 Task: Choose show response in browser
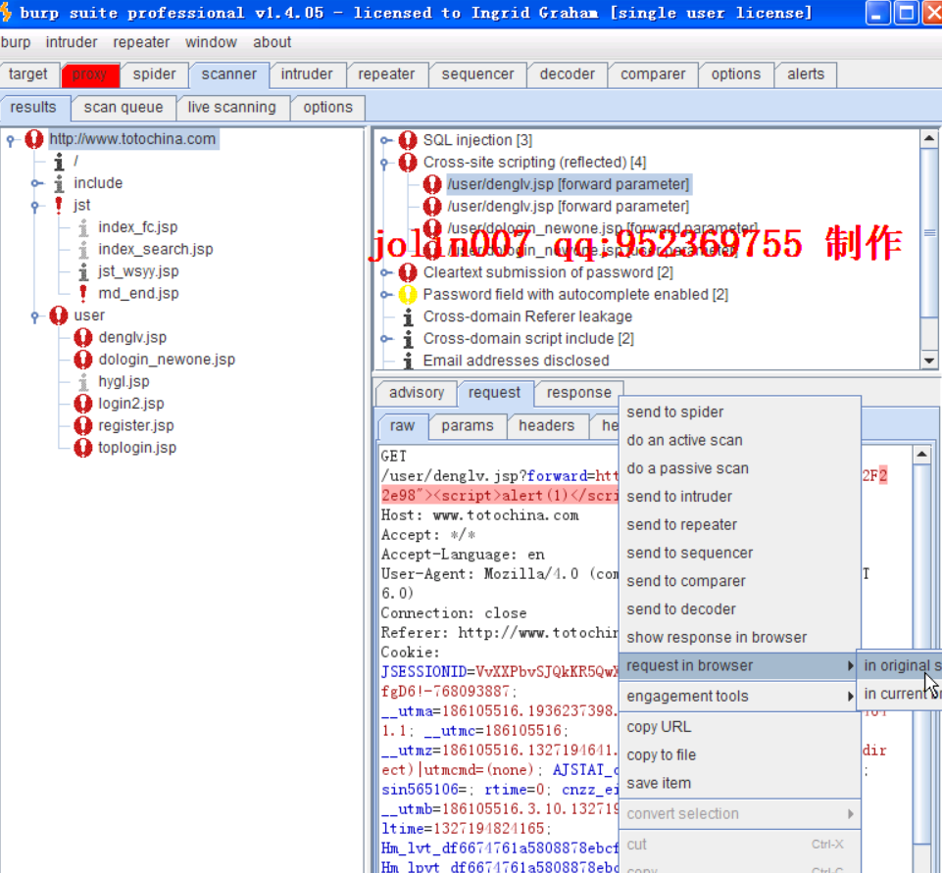(x=739, y=637)
